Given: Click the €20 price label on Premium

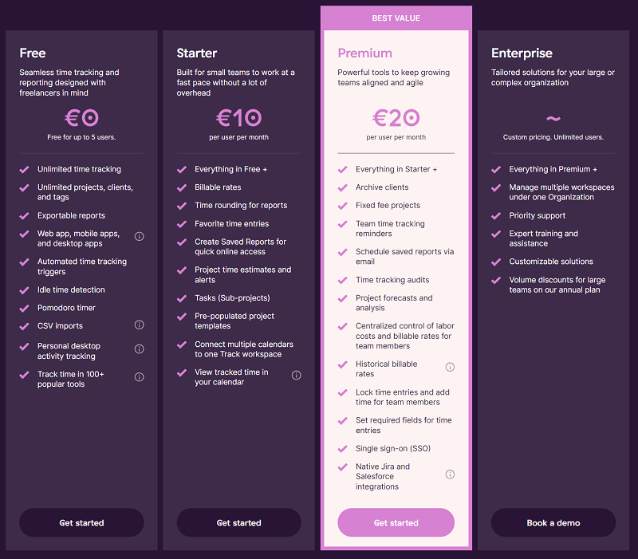Looking at the screenshot, I should coord(396,117).
